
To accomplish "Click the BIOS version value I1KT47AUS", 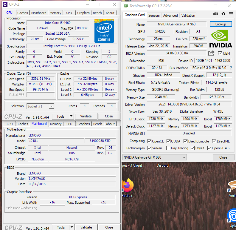I will (72, 179).
